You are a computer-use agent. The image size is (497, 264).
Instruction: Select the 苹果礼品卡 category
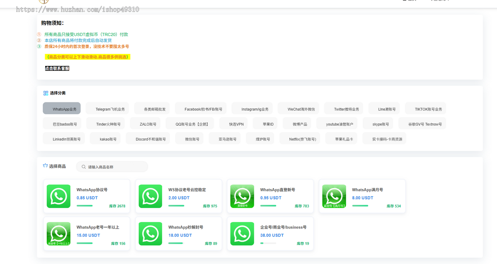point(341,138)
